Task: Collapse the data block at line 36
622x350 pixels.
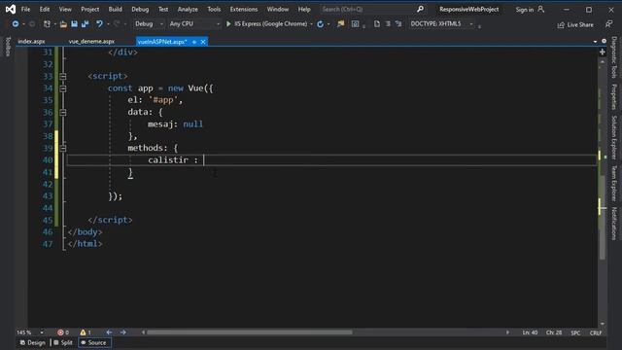Action: point(62,113)
